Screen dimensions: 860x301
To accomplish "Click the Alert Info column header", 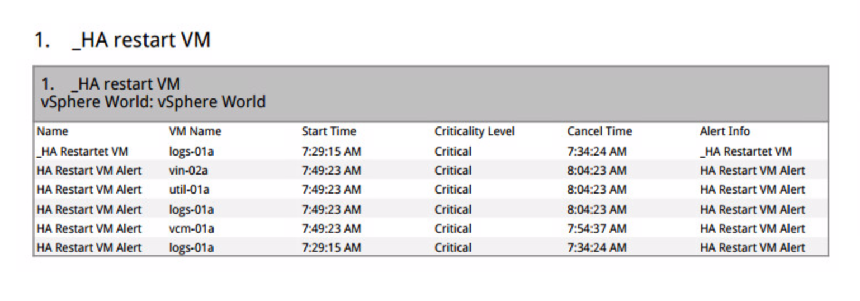I will point(725,132).
